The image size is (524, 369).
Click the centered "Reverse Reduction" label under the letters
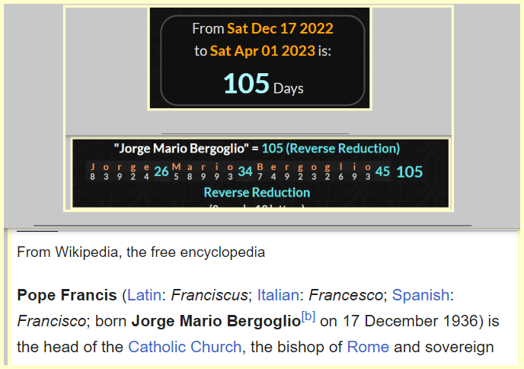tap(257, 192)
